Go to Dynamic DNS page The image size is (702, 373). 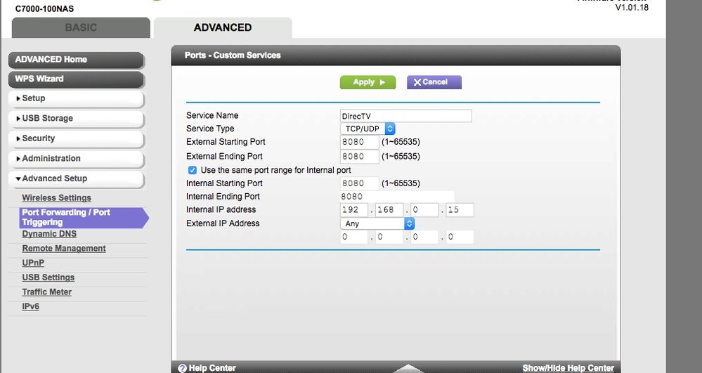coord(49,234)
